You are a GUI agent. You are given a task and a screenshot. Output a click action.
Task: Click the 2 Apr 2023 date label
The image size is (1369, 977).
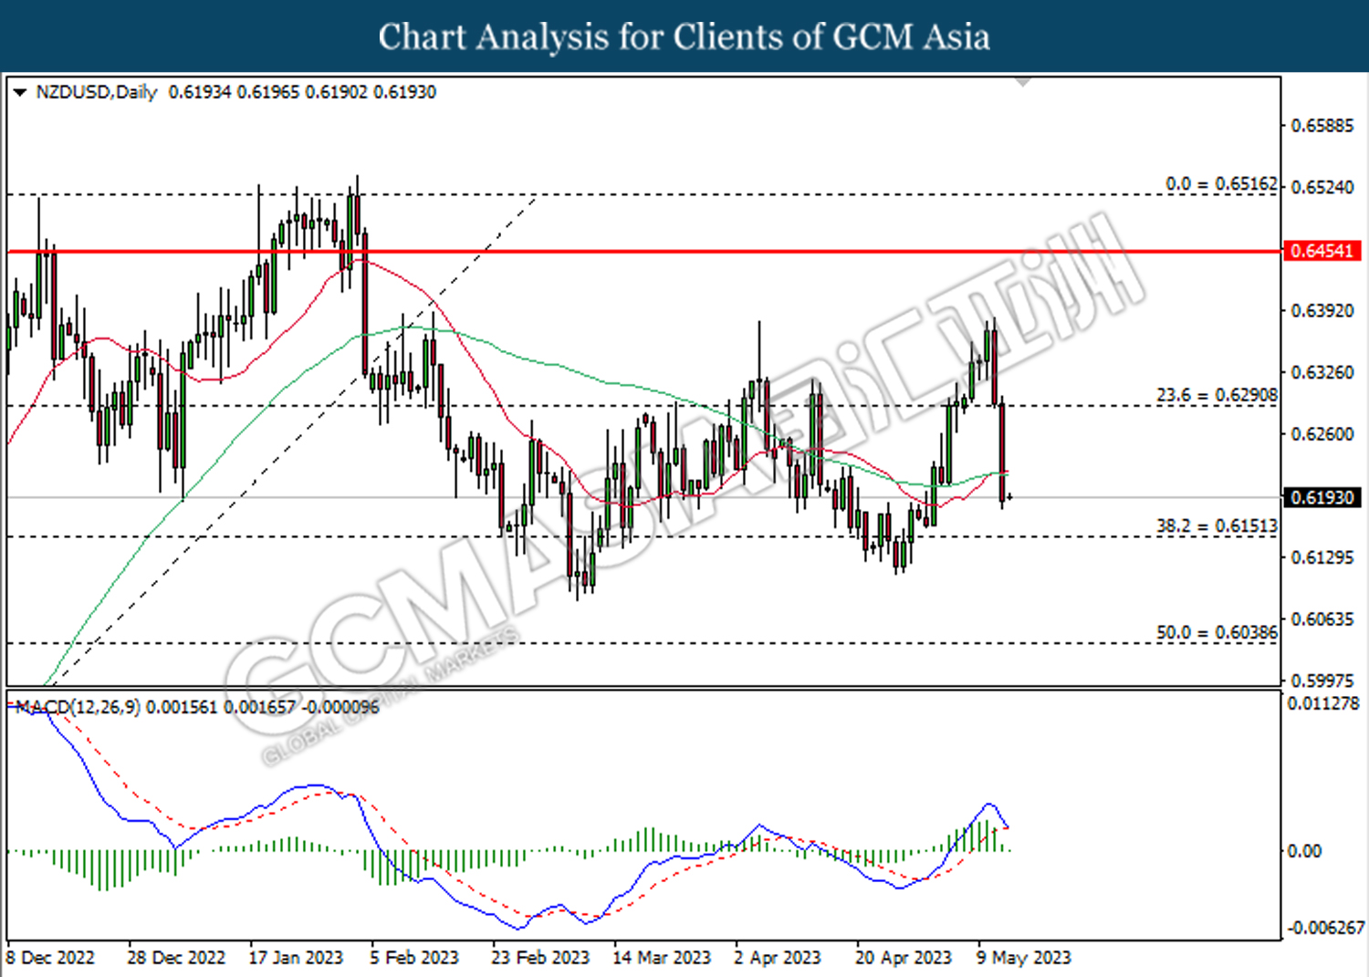point(778,958)
